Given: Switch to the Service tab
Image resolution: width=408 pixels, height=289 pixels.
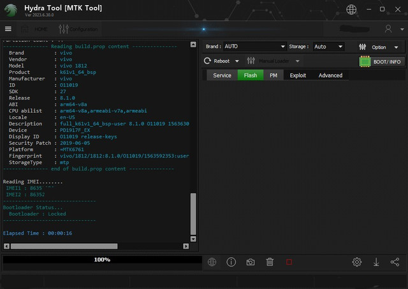Looking at the screenshot, I should point(222,75).
